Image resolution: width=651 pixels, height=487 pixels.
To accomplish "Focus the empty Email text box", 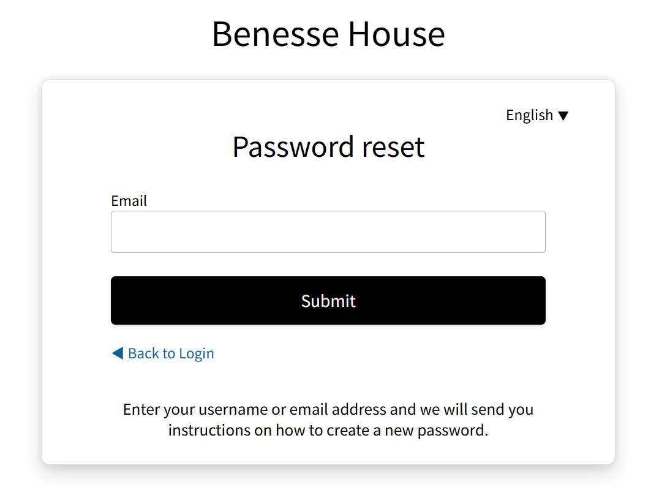I will click(328, 232).
